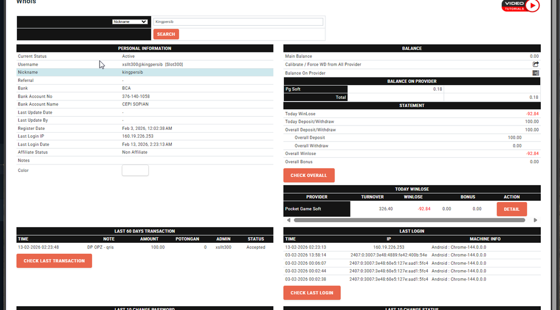Screen dimensions: 560x310
Task: Click last login entry 03-02-2026 00:02:38
Action: [305, 279]
